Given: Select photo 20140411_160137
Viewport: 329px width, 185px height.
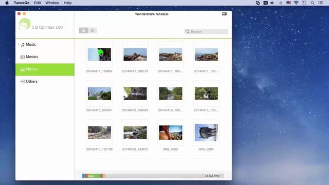Looking at the screenshot, I should [135, 54].
